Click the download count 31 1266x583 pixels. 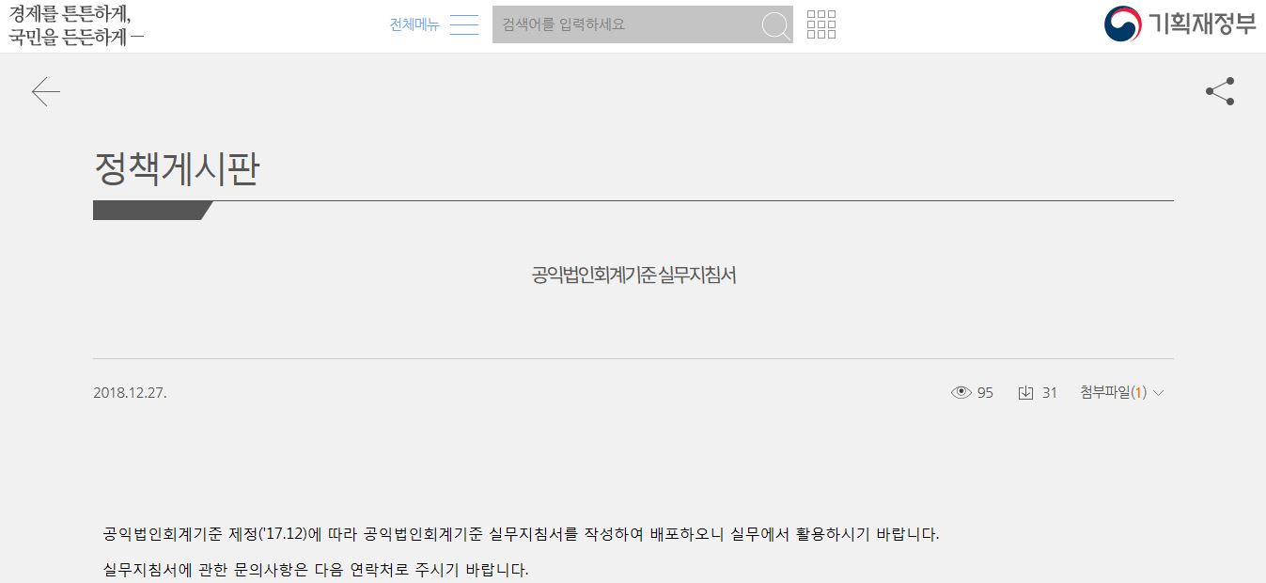point(1050,393)
